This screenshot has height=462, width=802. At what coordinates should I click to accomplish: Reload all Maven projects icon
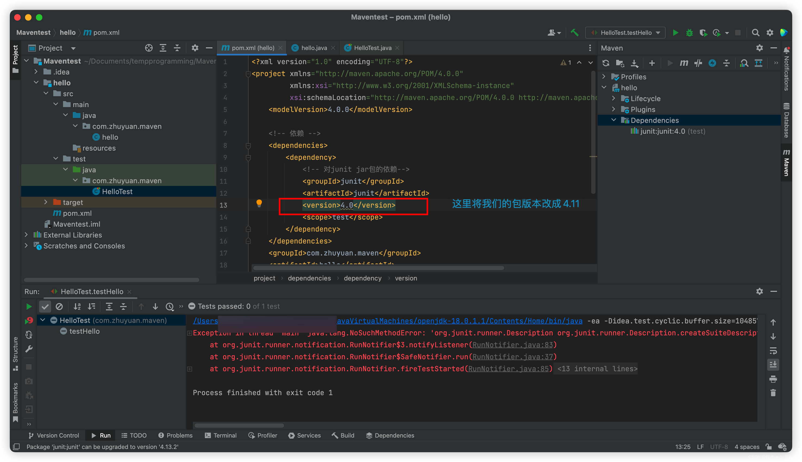[x=606, y=63]
